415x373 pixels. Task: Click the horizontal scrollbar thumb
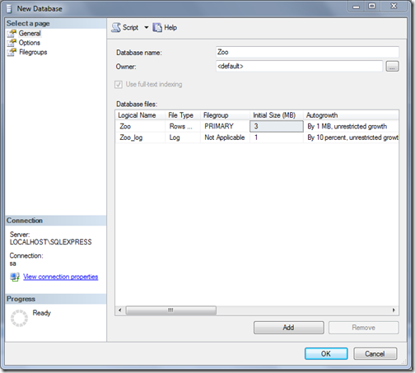pos(171,310)
